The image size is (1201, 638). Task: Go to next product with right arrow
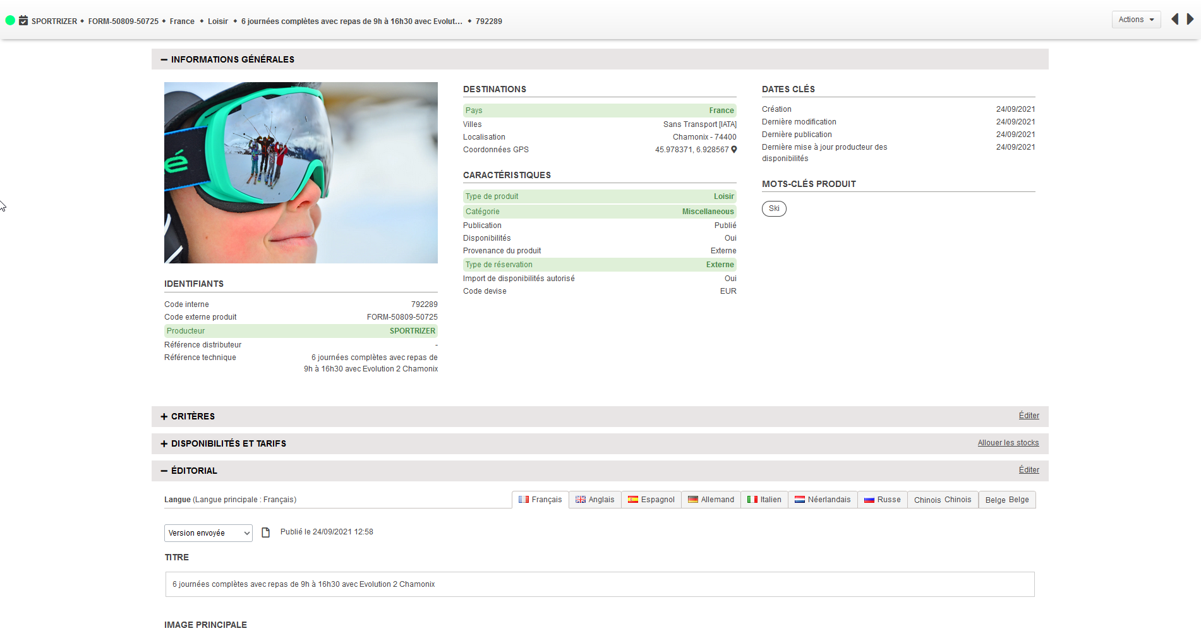click(x=1190, y=20)
